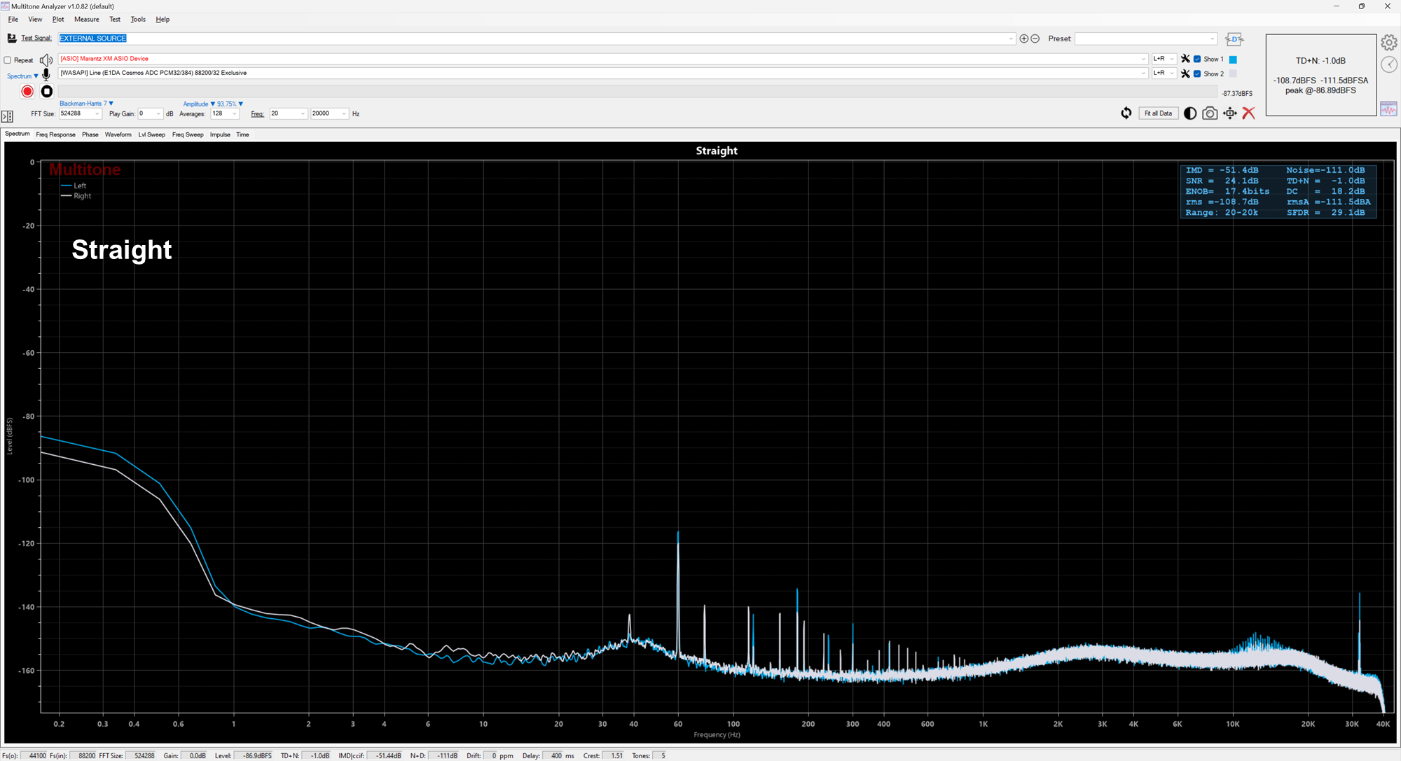Open the Tools menu
Image resolution: width=1401 pixels, height=761 pixels.
138,20
